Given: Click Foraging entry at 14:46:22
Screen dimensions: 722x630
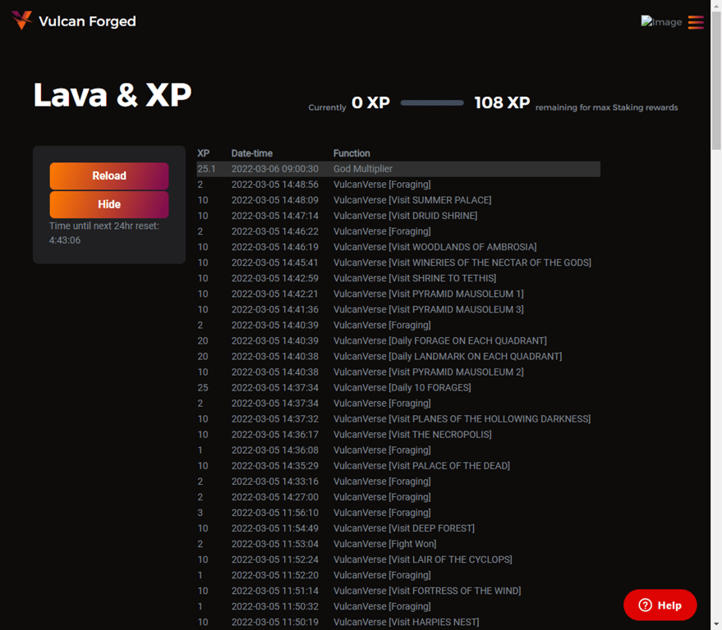Looking at the screenshot, I should click(382, 231).
